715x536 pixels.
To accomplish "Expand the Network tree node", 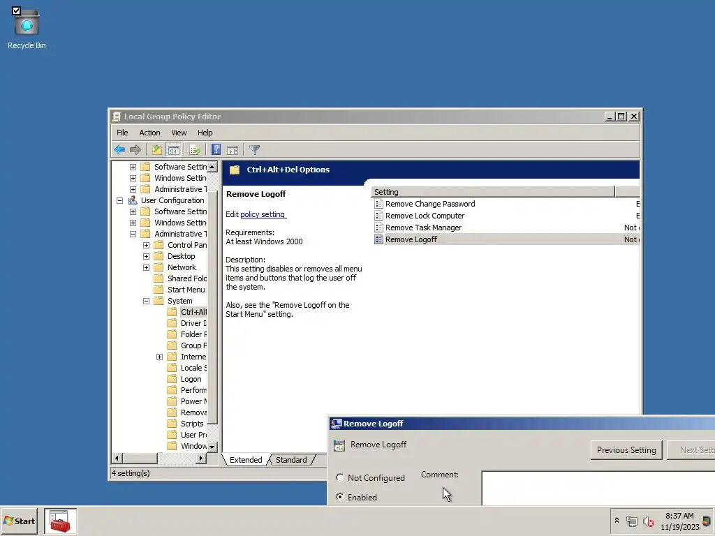I will coord(146,267).
